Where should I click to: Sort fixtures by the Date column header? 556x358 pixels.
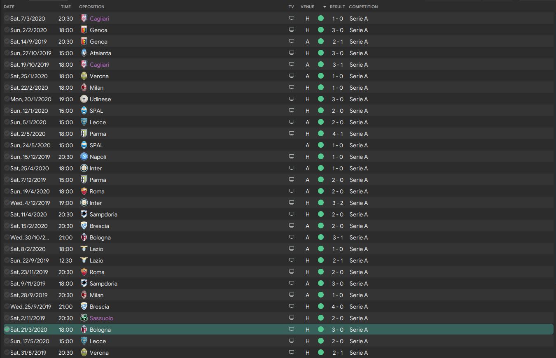click(x=9, y=7)
